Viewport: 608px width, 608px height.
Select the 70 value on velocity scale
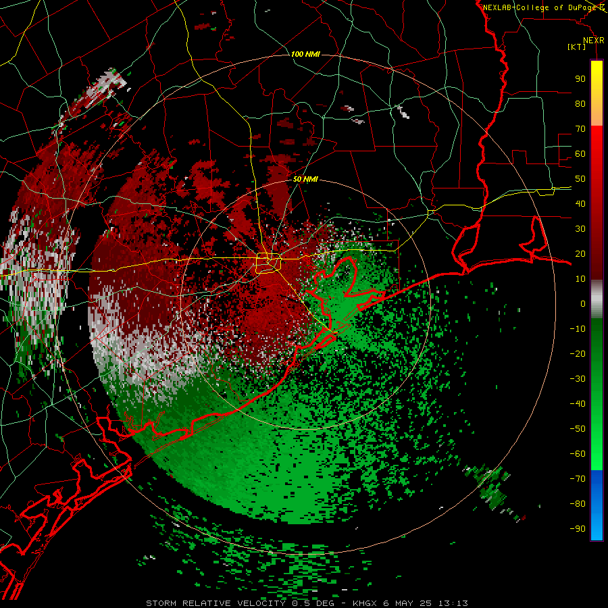point(580,129)
